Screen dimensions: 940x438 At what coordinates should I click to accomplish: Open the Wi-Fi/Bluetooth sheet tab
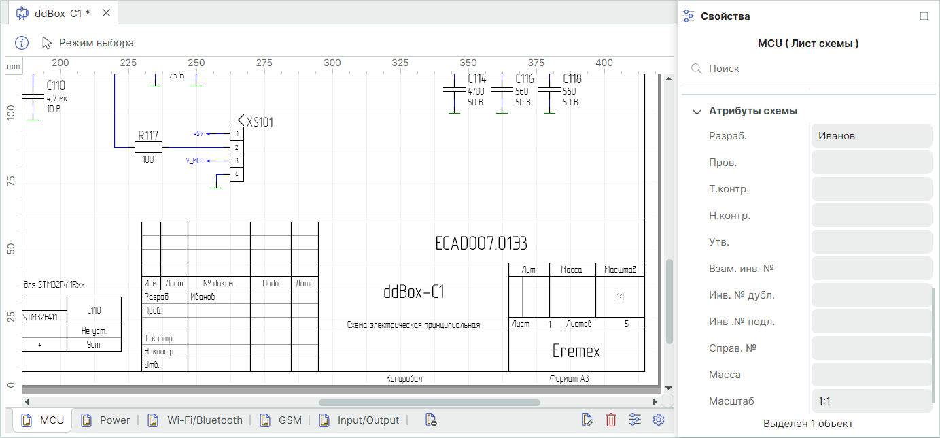click(196, 420)
